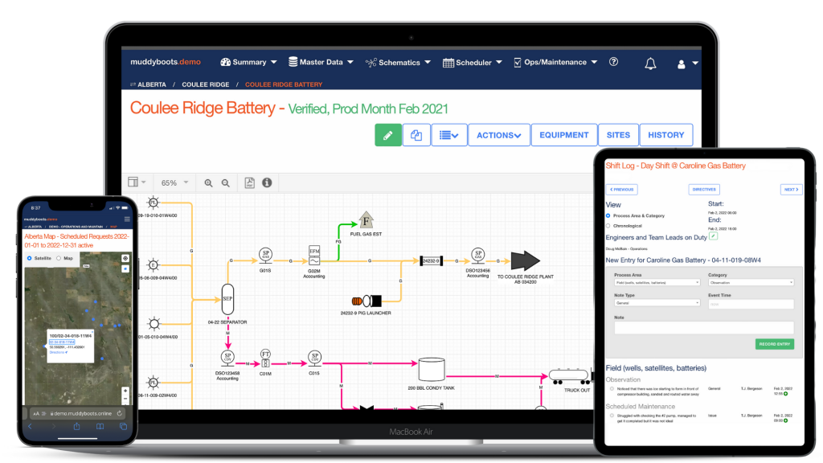823x463 pixels.
Task: Zoom in on the phone map
Action: [125, 391]
